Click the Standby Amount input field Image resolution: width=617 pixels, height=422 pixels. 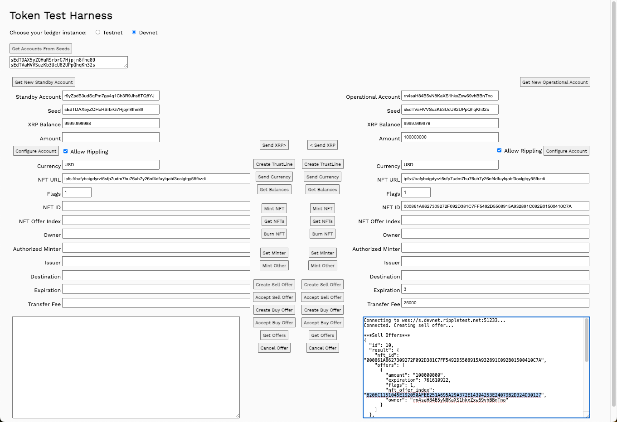click(x=111, y=137)
